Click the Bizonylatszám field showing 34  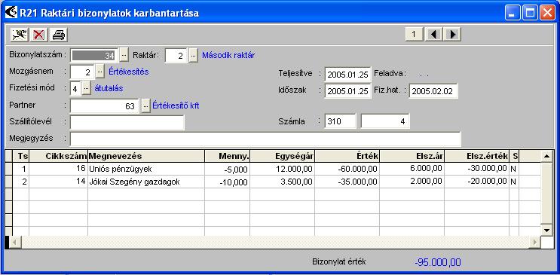pos(94,55)
